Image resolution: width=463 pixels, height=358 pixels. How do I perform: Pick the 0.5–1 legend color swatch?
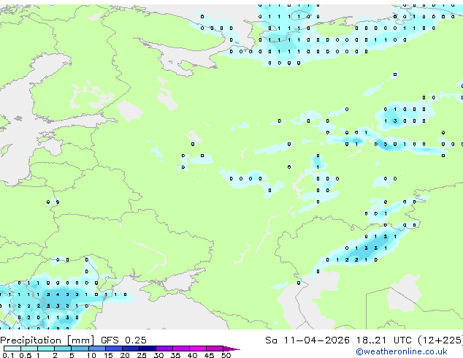(x=29, y=349)
